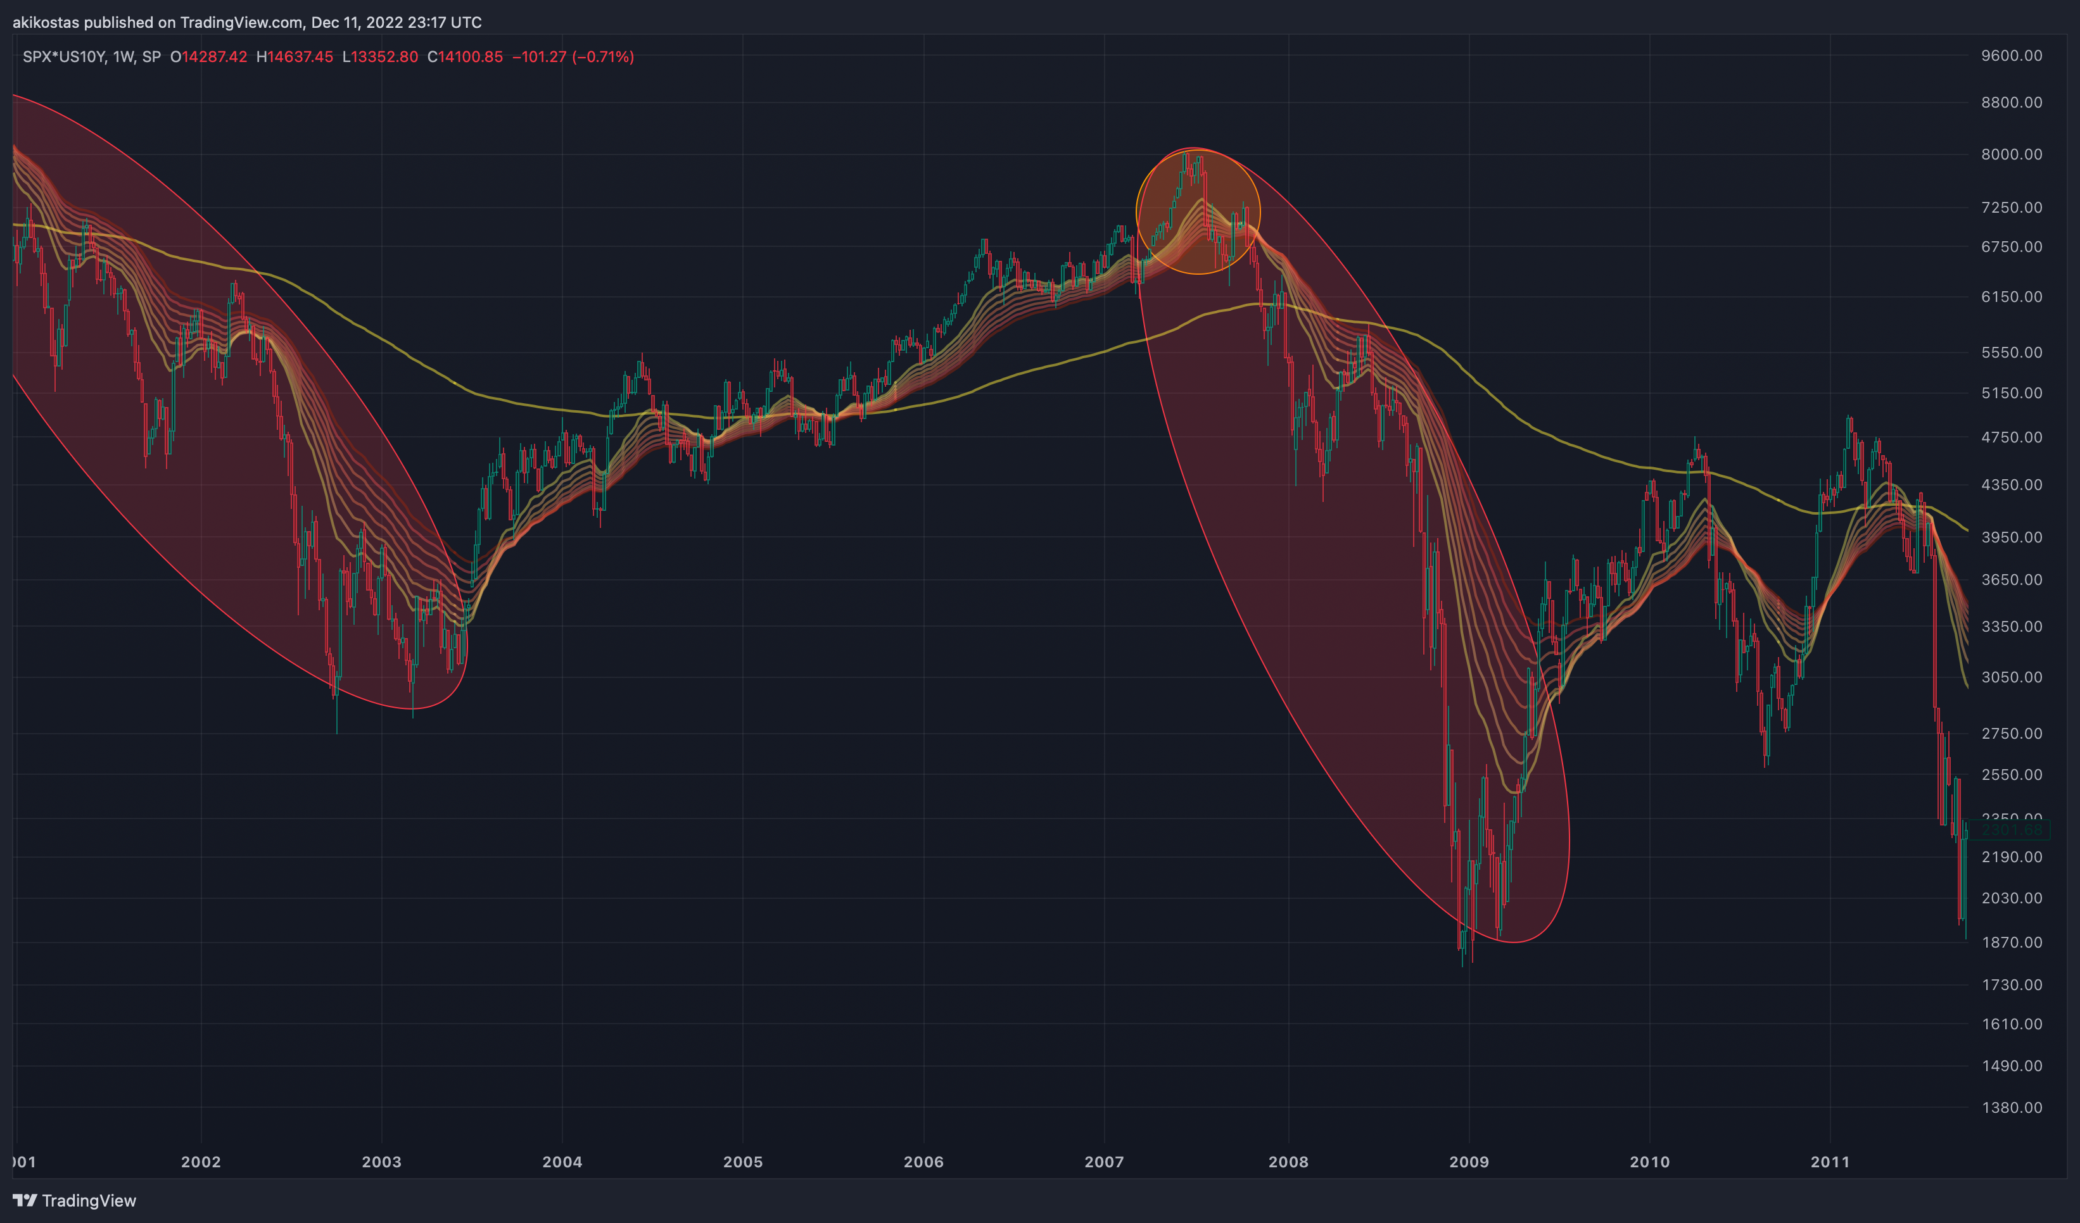Click the 1870.00 price axis label
Viewport: 2080px width, 1223px height.
2012,942
